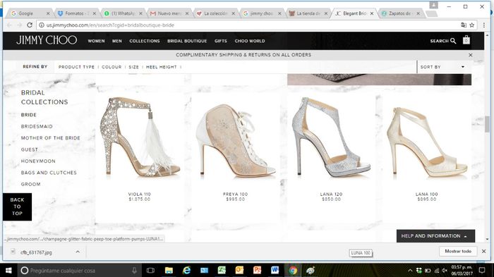This screenshot has width=494, height=277.
Task: Expand the Colour filter
Action: (x=112, y=67)
